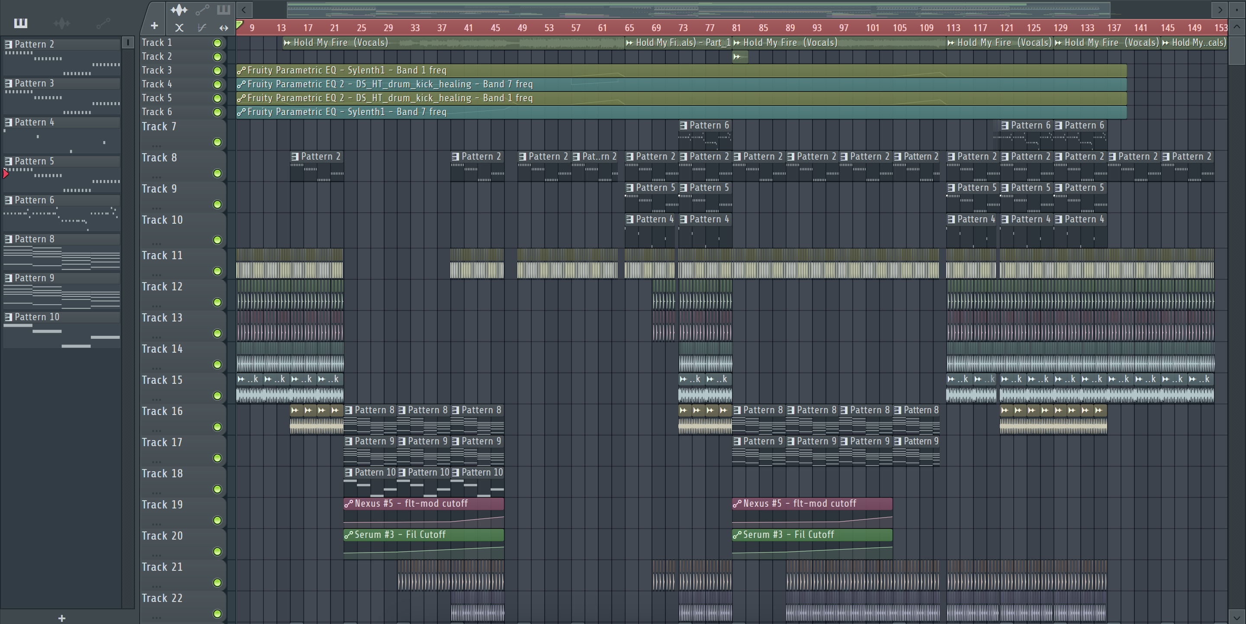Click the Track 19 label
Viewport: 1246px width, 624px height.
coord(162,505)
